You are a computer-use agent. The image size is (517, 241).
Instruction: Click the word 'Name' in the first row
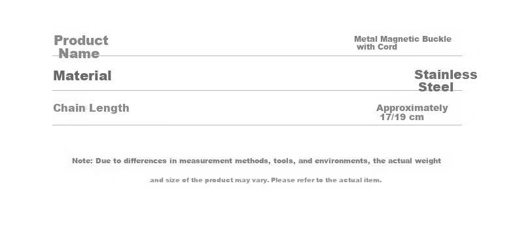coord(79,54)
